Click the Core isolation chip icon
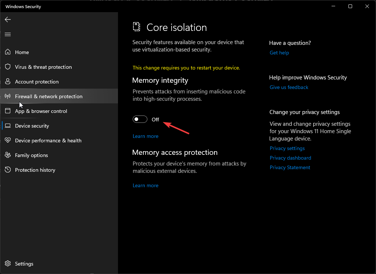Image resolution: width=376 pixels, height=274 pixels. pyautogui.click(x=136, y=26)
